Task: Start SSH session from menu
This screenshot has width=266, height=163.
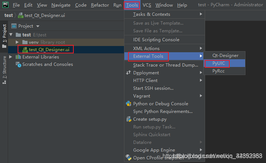Action: click(165, 88)
